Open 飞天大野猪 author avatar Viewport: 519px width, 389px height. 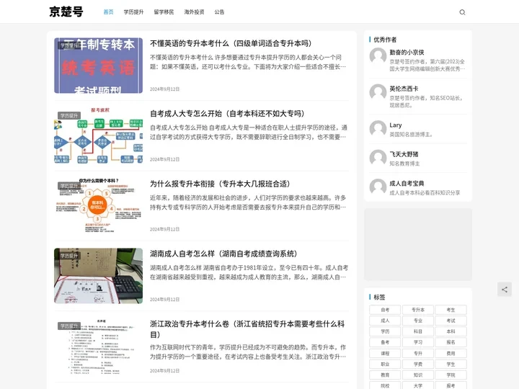click(x=378, y=158)
